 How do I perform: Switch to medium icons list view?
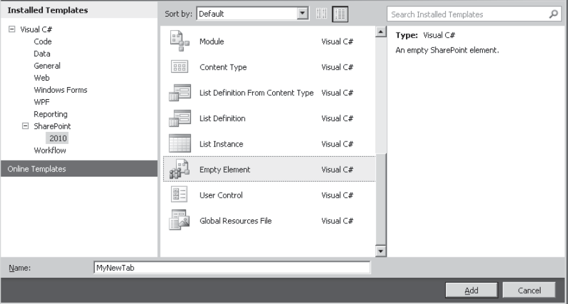pyautogui.click(x=339, y=14)
